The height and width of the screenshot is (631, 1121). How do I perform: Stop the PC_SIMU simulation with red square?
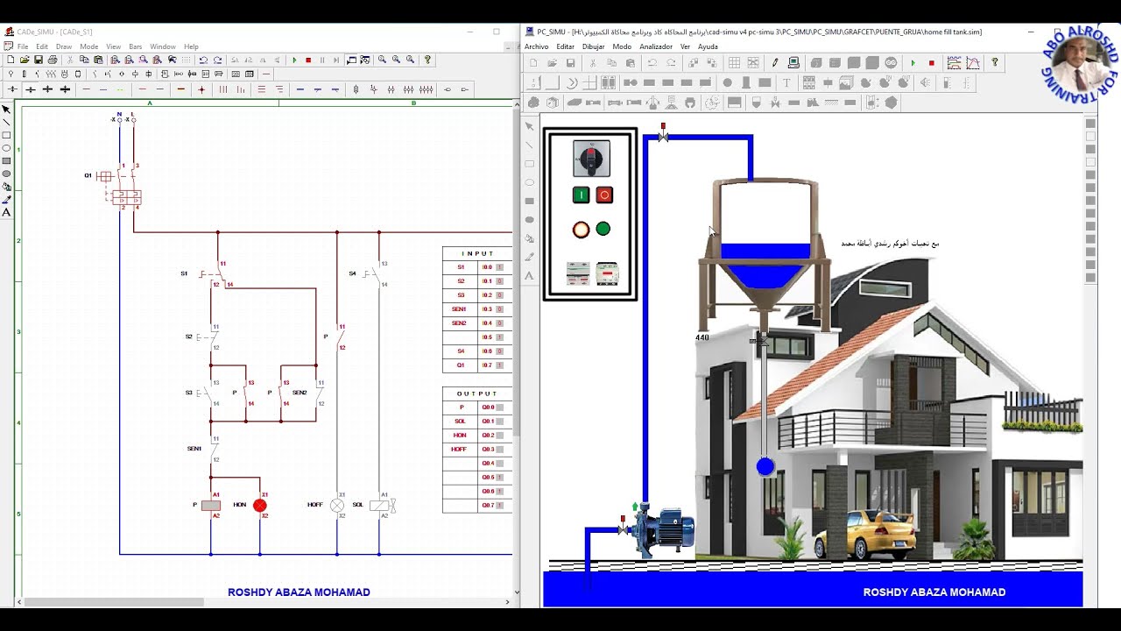(931, 63)
